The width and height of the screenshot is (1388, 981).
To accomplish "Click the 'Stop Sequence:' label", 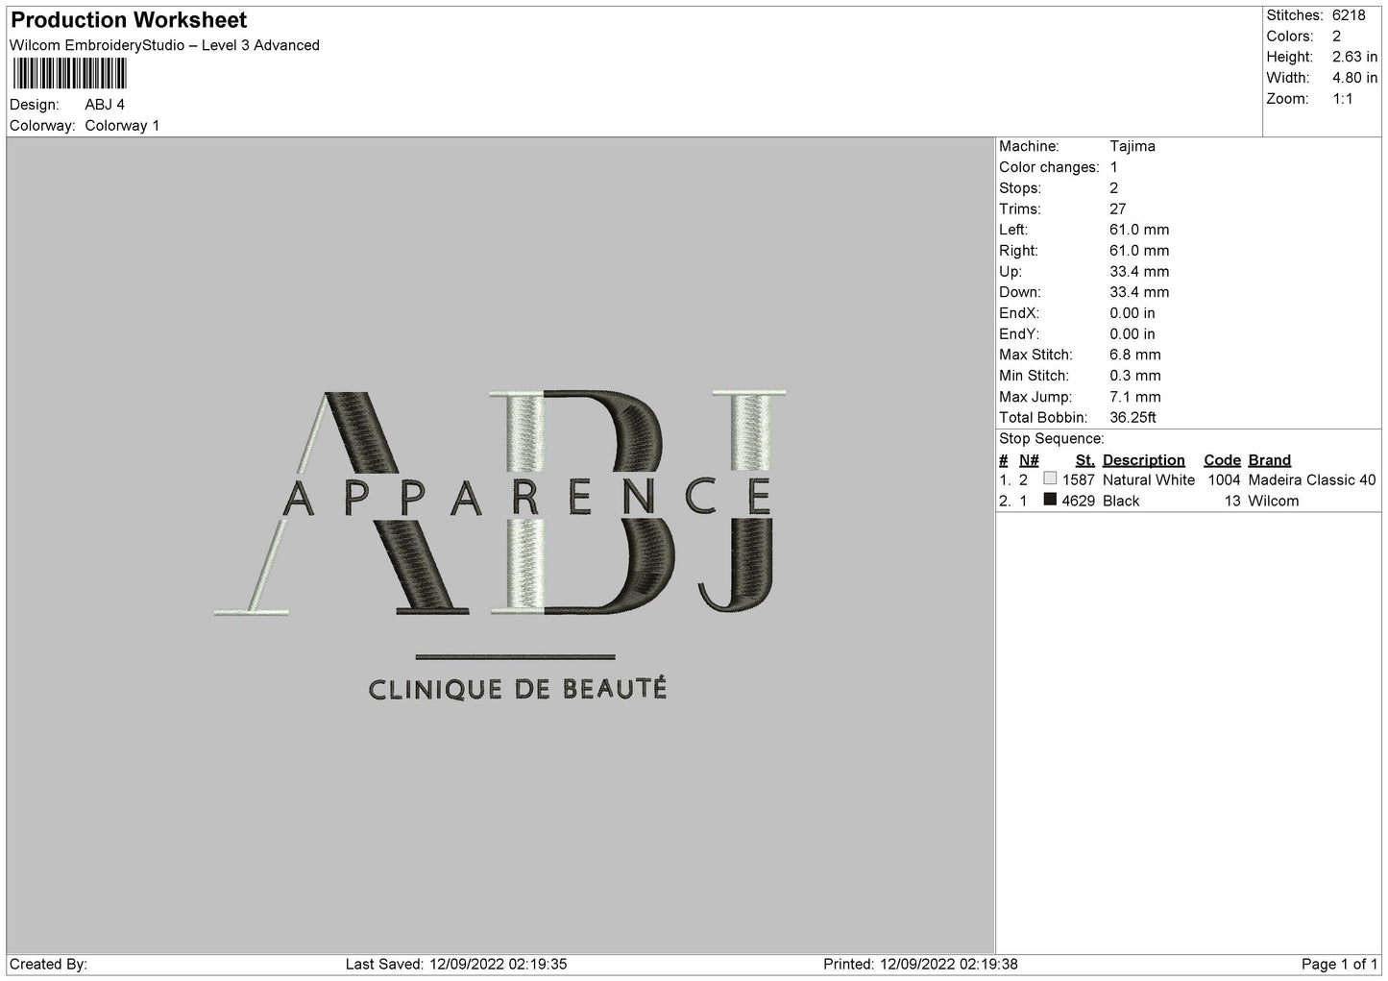I will click(x=1052, y=439).
